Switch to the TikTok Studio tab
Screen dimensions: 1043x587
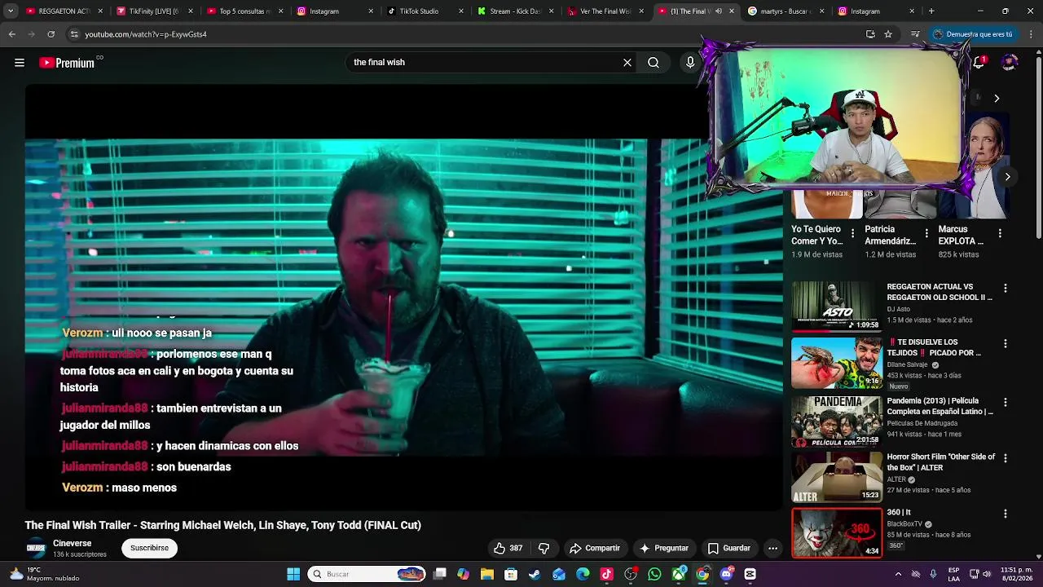click(x=425, y=11)
